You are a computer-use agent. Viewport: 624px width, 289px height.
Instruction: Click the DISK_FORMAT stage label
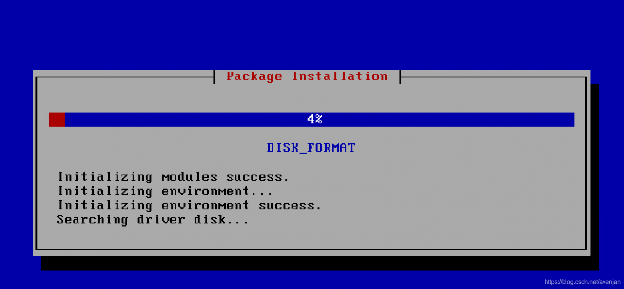coord(311,148)
